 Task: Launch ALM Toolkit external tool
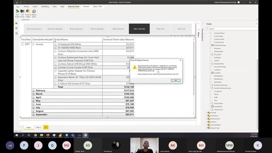click(17, 13)
